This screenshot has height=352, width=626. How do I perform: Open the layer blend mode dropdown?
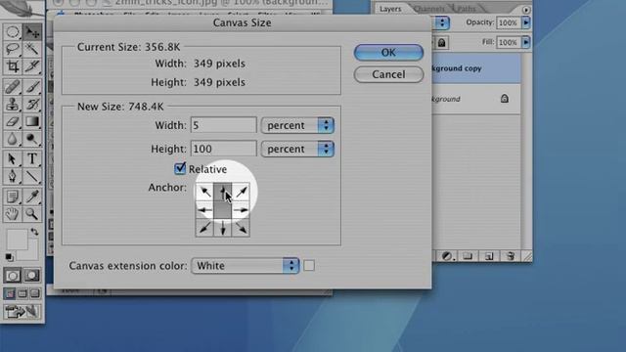coord(441,22)
